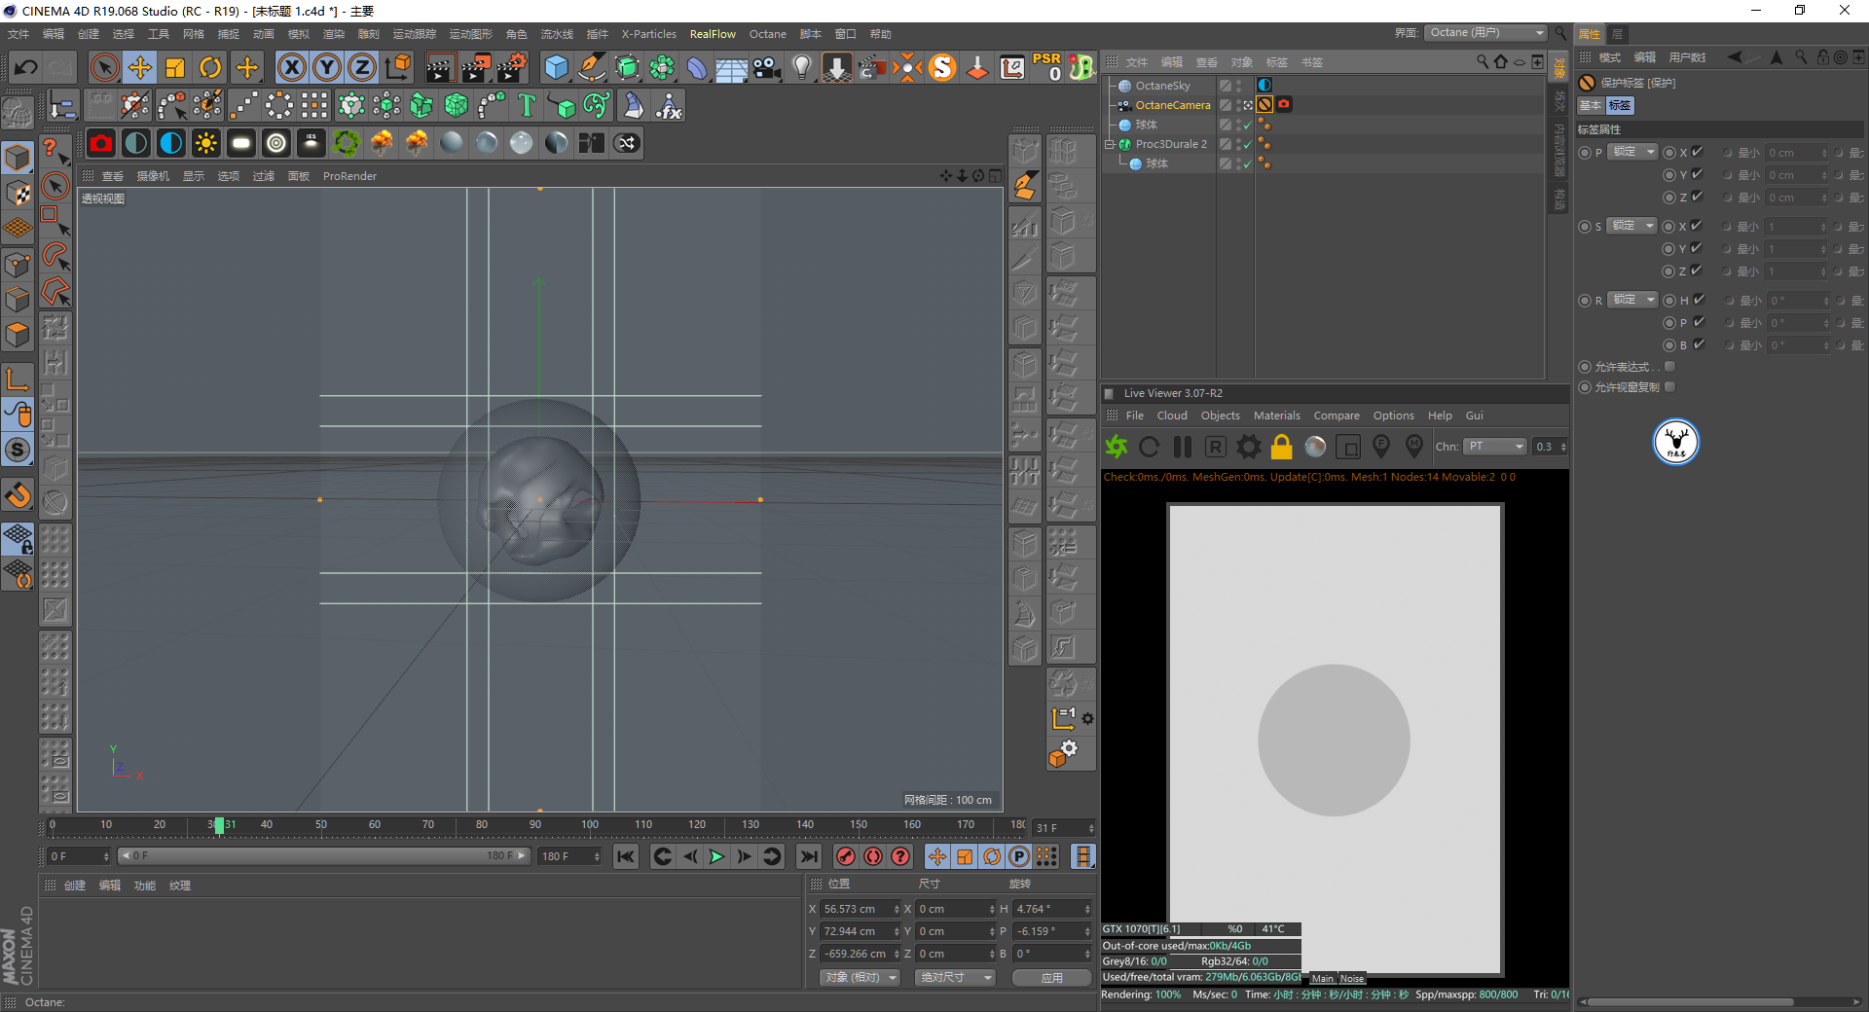Toggle autokeying red button
This screenshot has width=1869, height=1012.
[873, 856]
